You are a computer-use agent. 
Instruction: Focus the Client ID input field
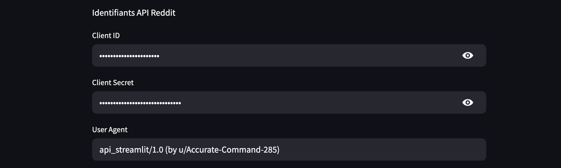tap(289, 55)
